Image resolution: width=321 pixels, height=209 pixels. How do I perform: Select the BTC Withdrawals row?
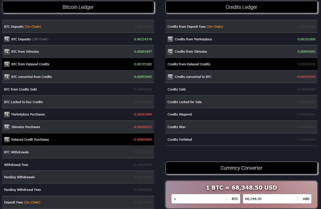pyautogui.click(x=78, y=152)
